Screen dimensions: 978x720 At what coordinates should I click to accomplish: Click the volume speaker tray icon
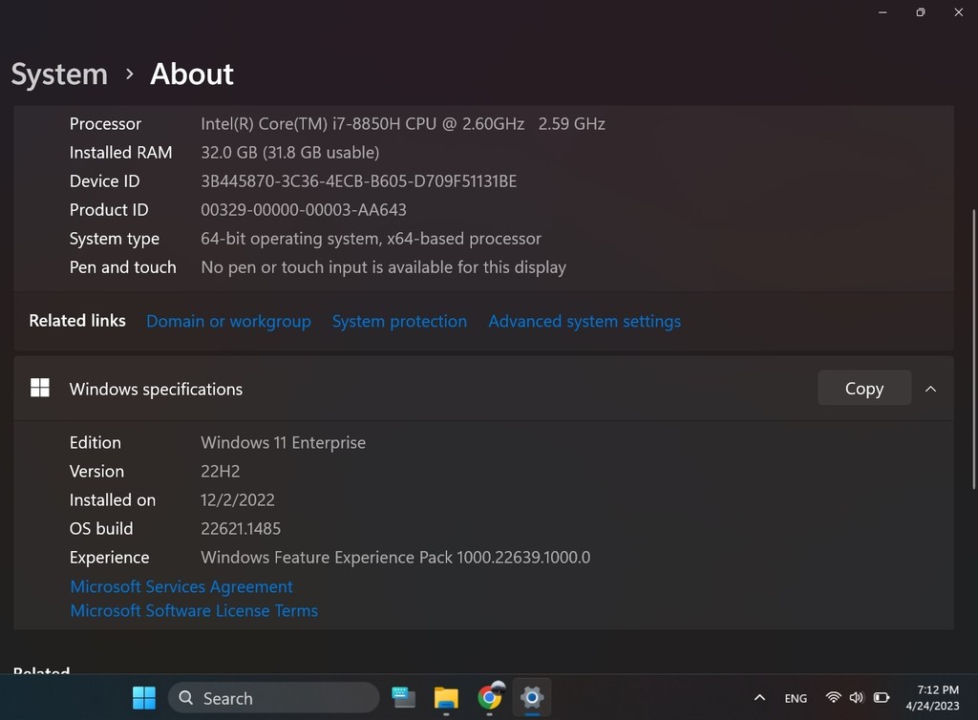(856, 698)
